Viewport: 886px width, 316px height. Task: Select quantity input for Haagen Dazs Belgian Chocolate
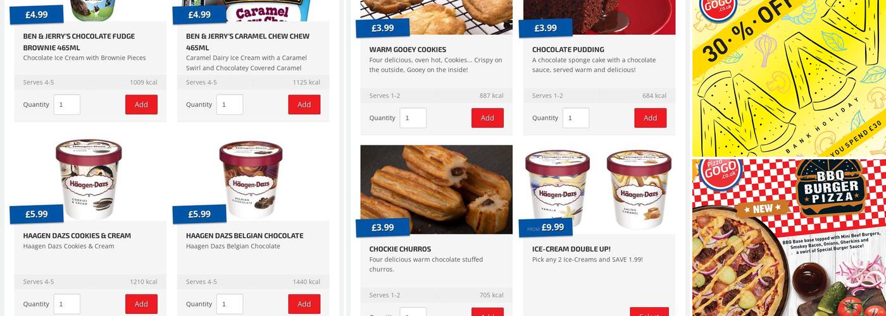230,304
